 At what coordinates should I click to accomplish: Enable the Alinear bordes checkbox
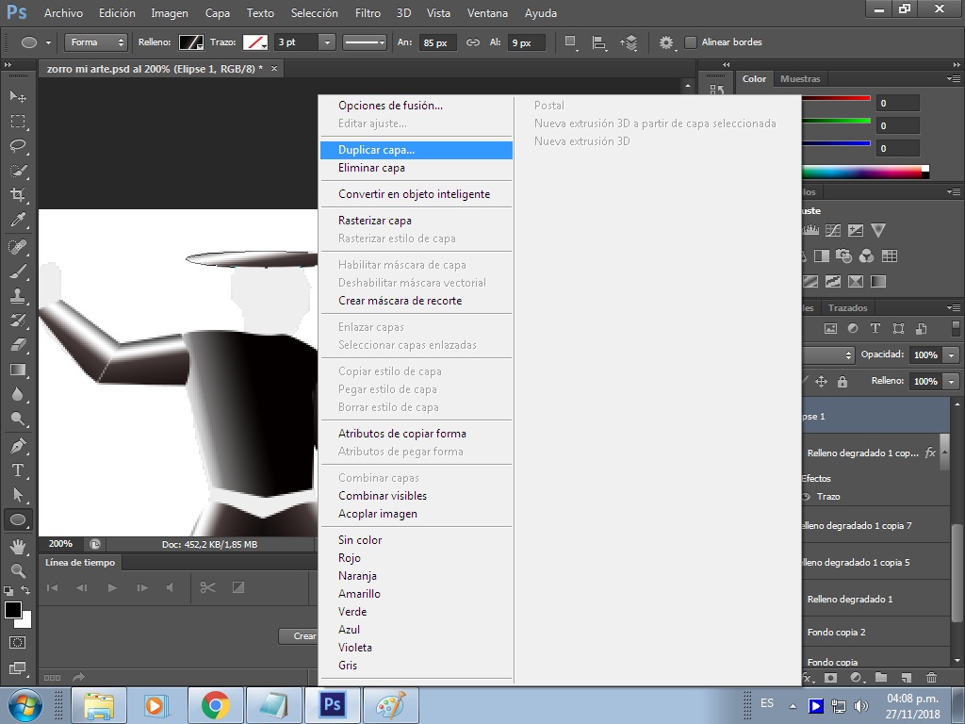click(691, 41)
